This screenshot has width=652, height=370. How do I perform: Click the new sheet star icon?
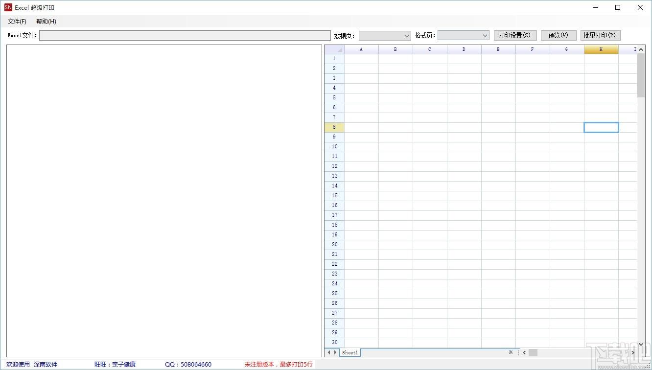[x=511, y=352]
